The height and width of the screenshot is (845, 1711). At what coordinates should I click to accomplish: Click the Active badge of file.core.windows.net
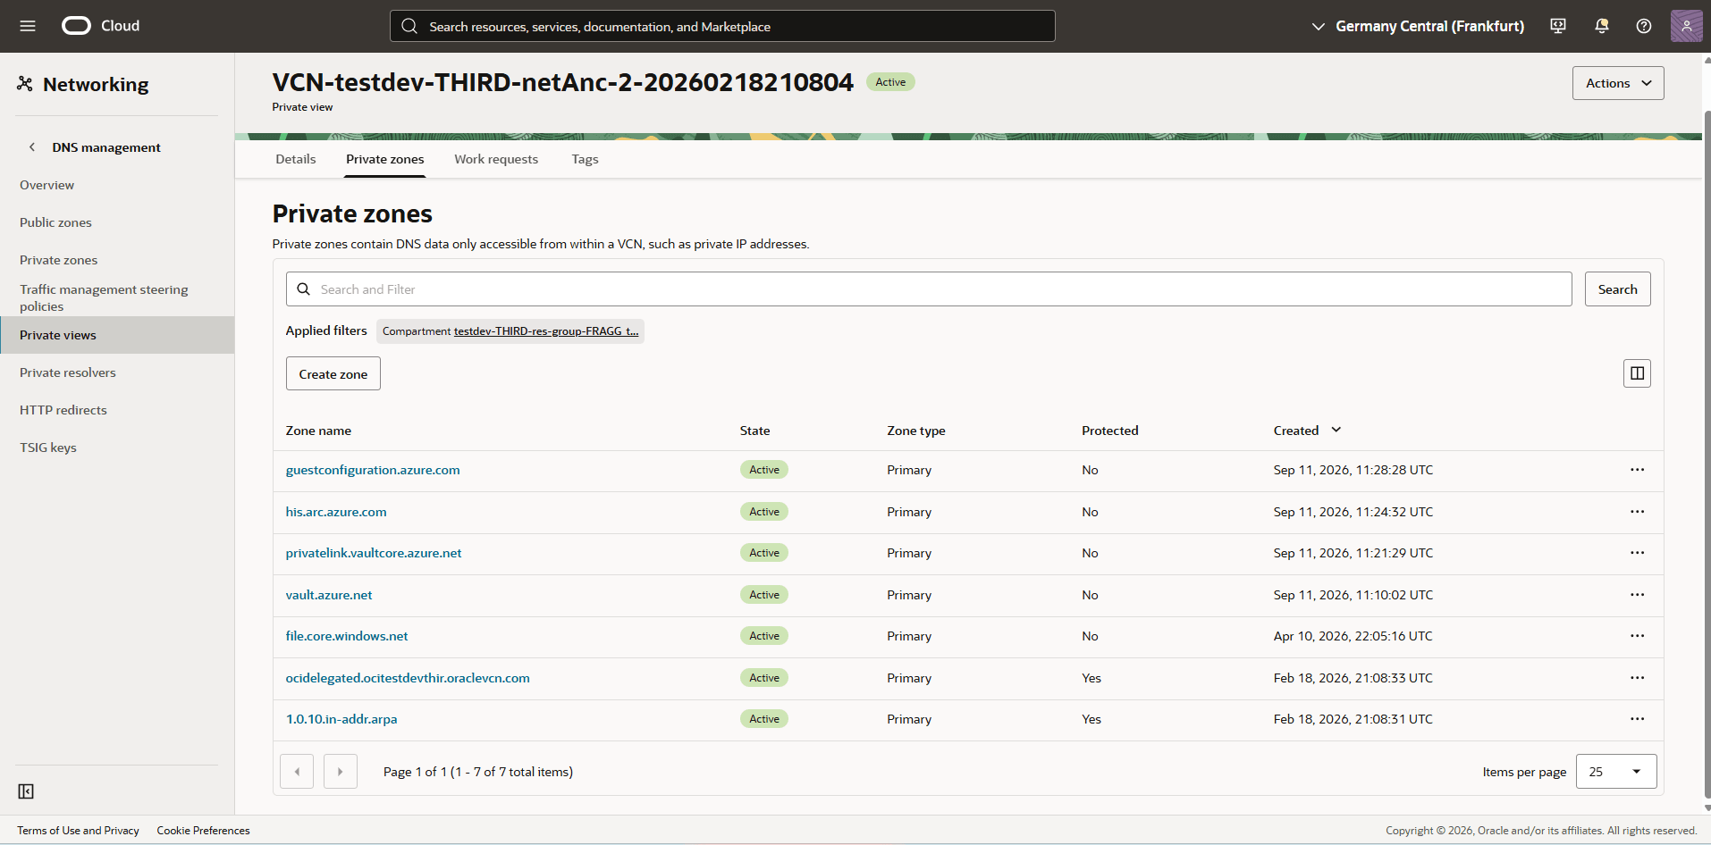point(764,636)
